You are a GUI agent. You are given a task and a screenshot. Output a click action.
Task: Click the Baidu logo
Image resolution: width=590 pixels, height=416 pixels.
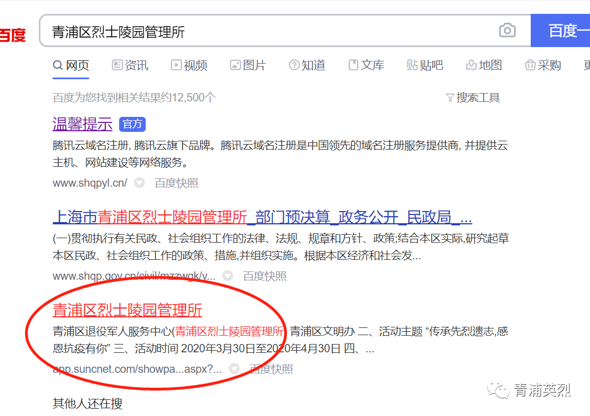13,35
